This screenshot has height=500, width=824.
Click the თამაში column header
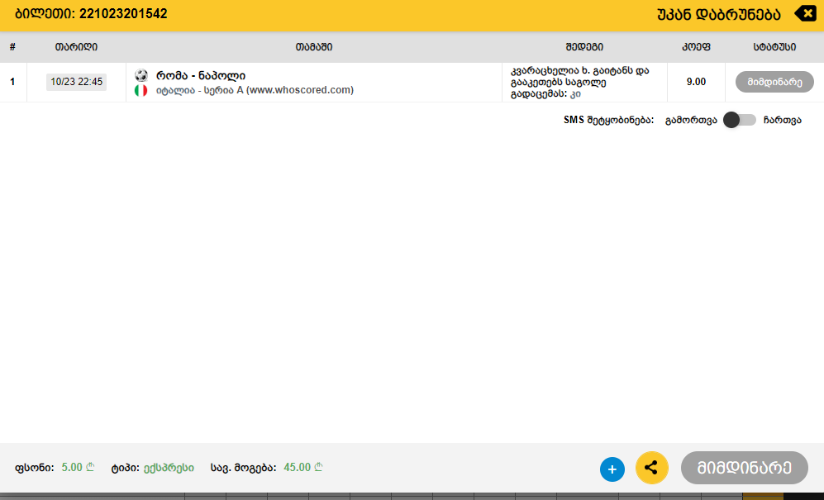point(314,47)
